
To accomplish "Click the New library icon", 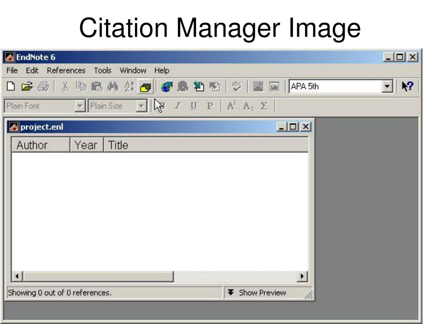I will click(x=11, y=86).
